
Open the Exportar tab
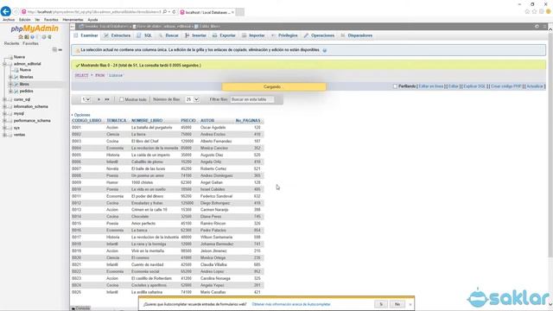coord(224,35)
